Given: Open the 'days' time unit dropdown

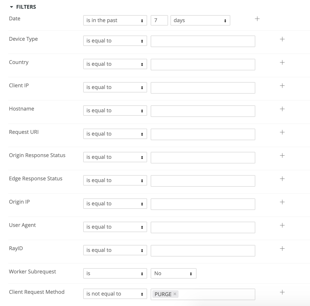Looking at the screenshot, I should (x=200, y=20).
